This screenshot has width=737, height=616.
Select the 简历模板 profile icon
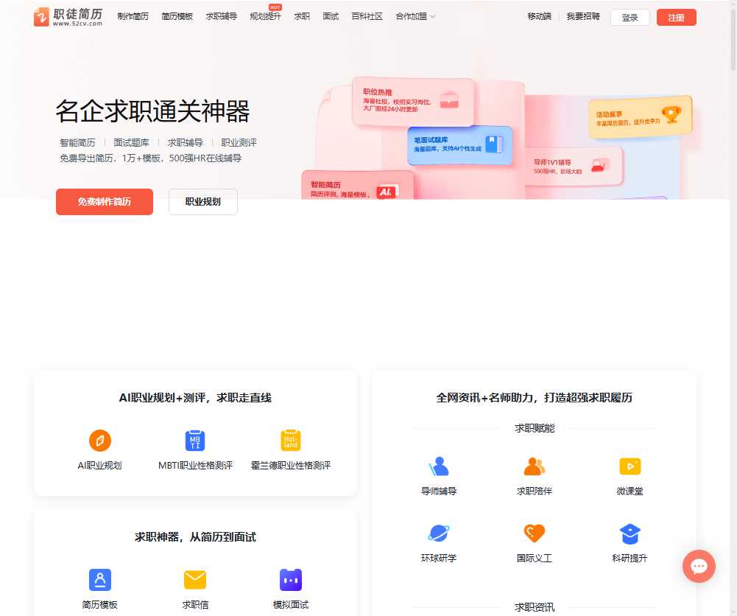[x=100, y=580]
